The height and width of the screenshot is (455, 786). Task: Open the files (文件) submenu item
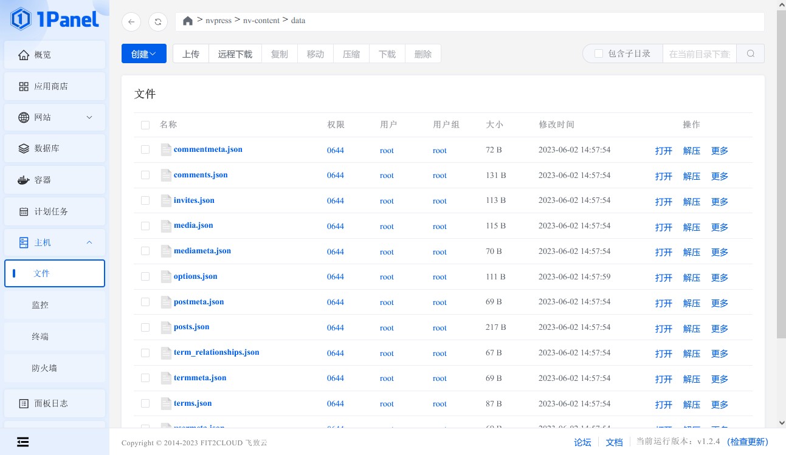(x=55, y=273)
